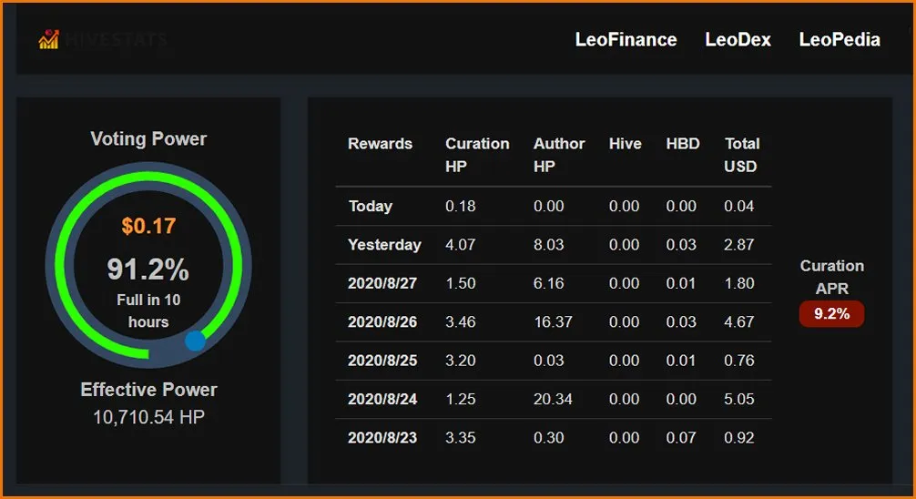The width and height of the screenshot is (916, 499).
Task: Click the 91.2% voting power percentage
Action: coord(148,270)
